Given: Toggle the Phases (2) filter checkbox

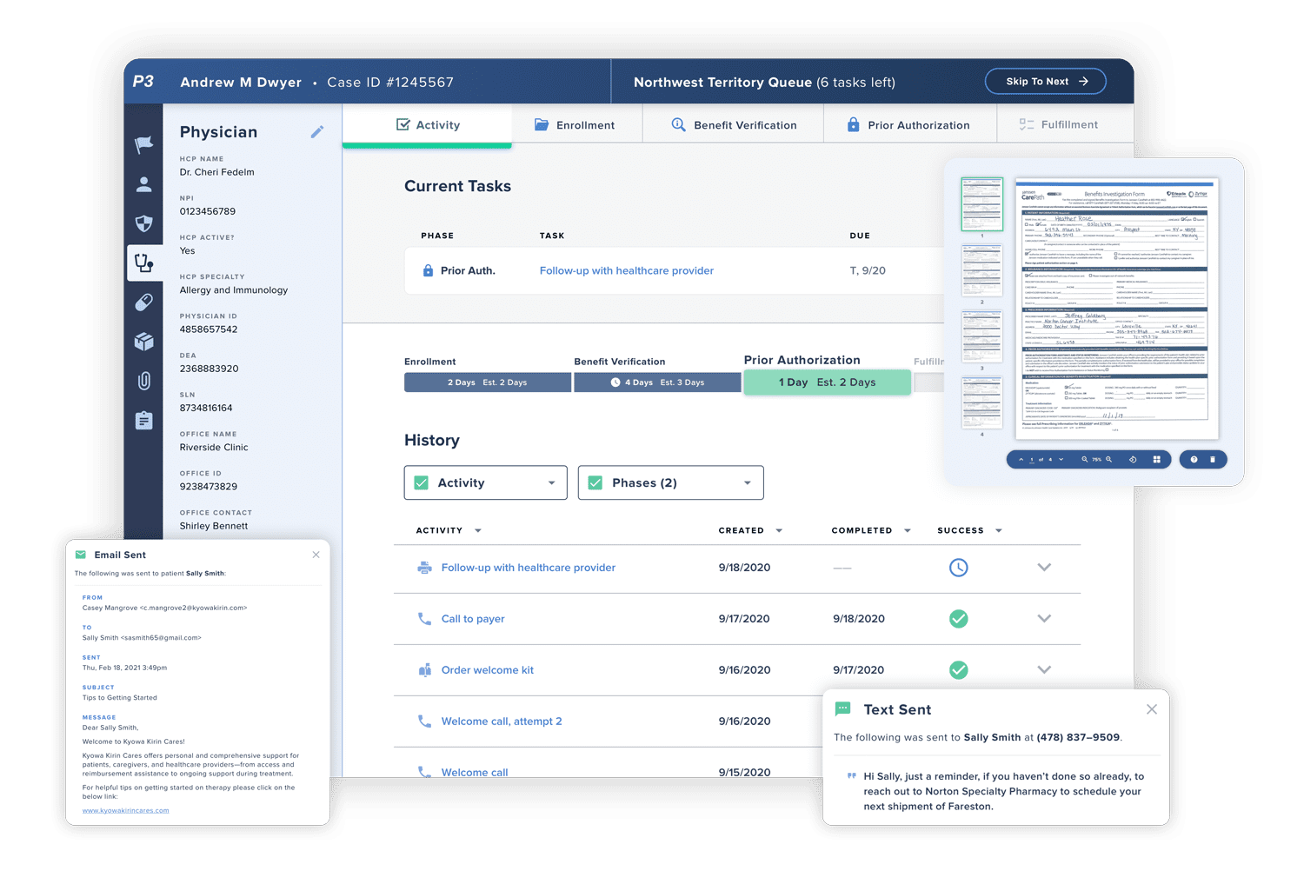Looking at the screenshot, I should (595, 482).
